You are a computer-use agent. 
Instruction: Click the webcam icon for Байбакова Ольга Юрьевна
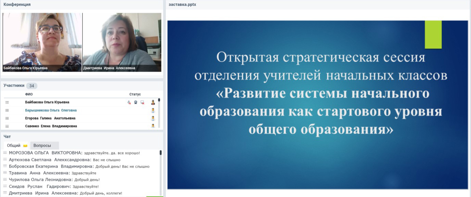[x=136, y=102]
